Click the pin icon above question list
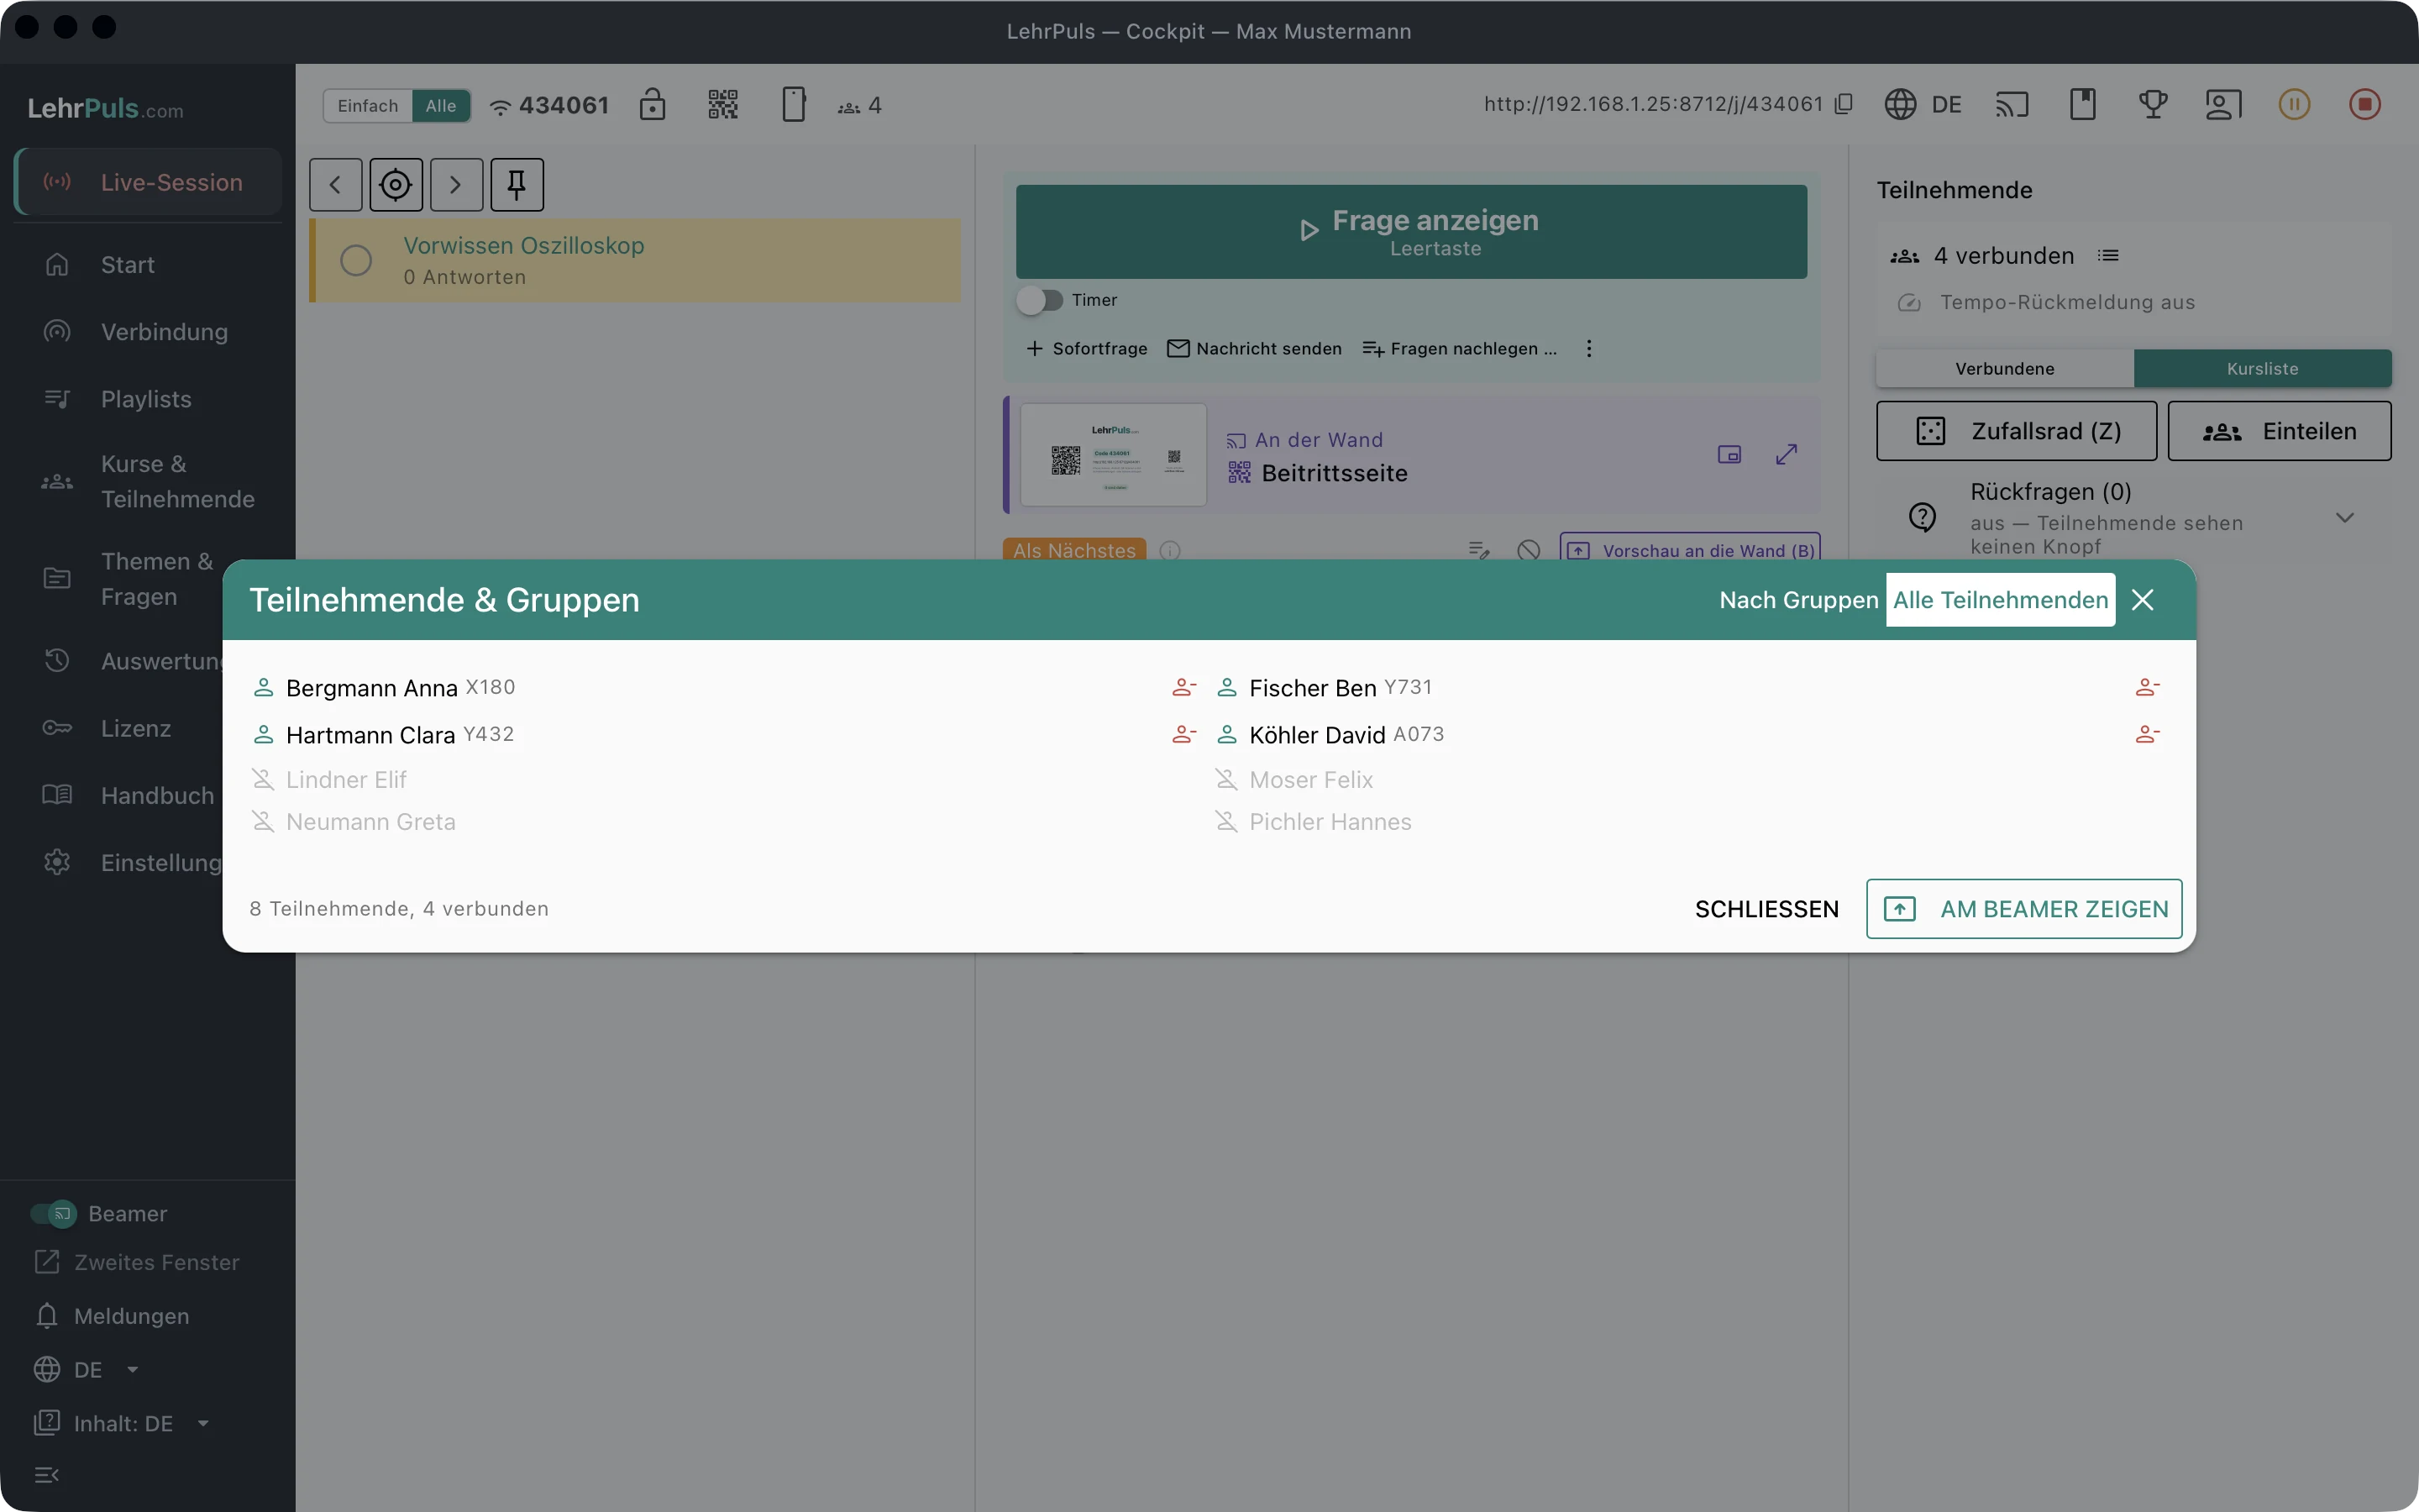Screen dimensions: 2419x1512 (x=517, y=184)
